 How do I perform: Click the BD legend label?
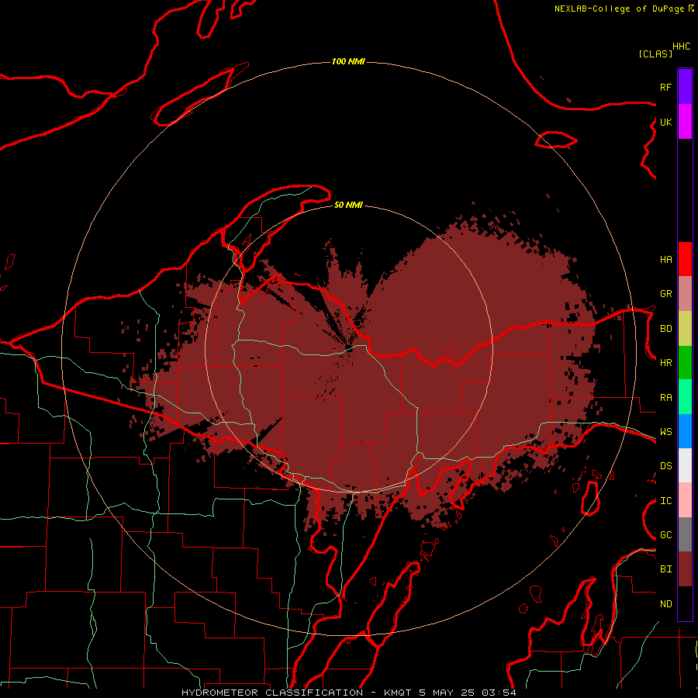[x=665, y=329]
